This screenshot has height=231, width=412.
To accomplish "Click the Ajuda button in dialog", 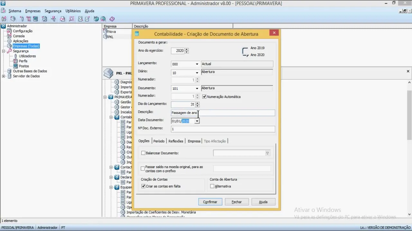I will [x=263, y=202].
